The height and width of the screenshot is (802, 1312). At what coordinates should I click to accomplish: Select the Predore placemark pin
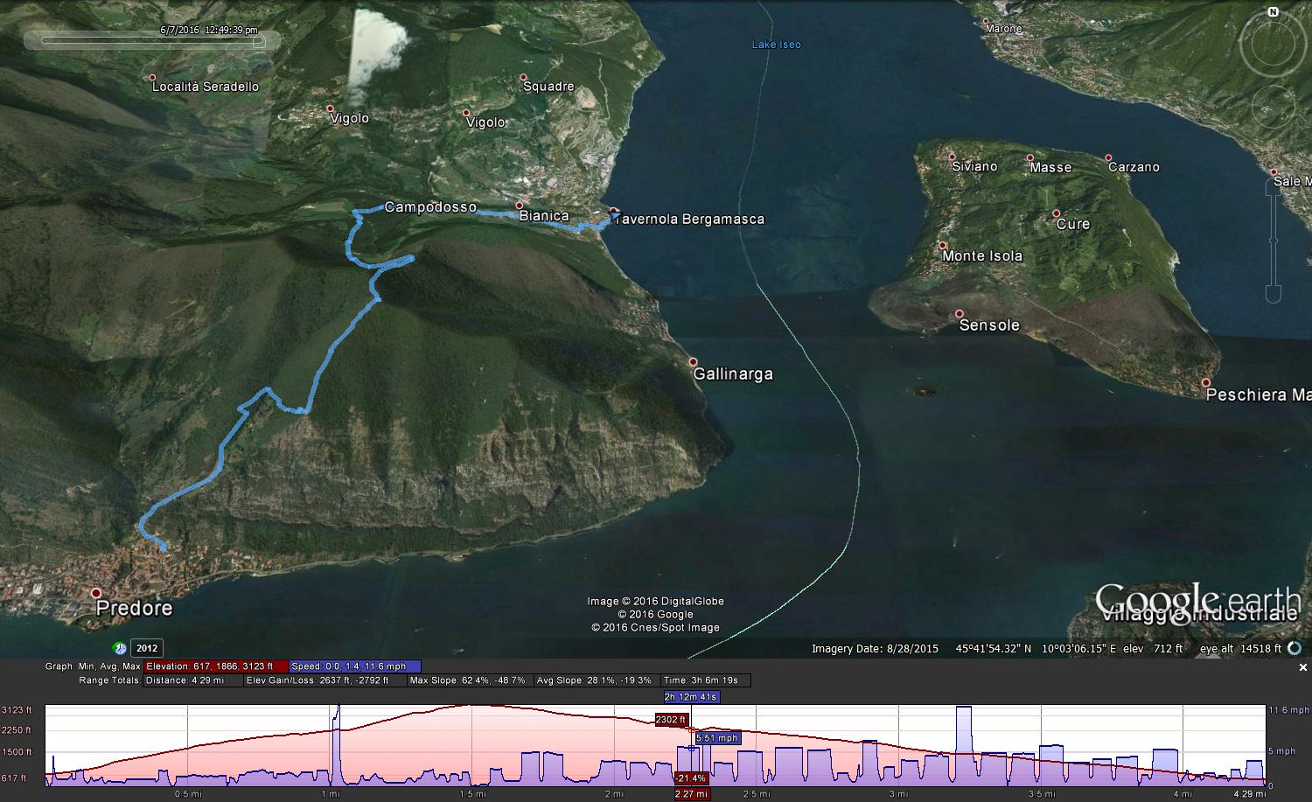point(96,593)
